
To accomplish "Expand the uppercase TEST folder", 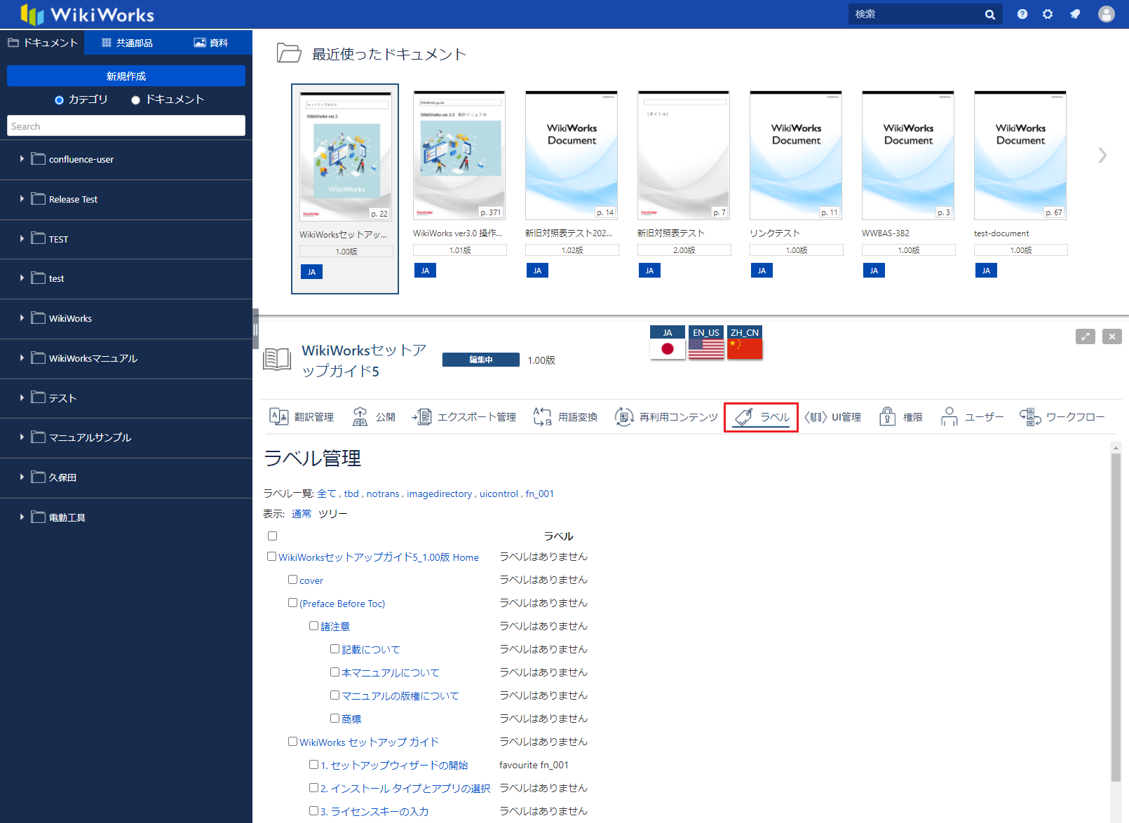I will [22, 239].
